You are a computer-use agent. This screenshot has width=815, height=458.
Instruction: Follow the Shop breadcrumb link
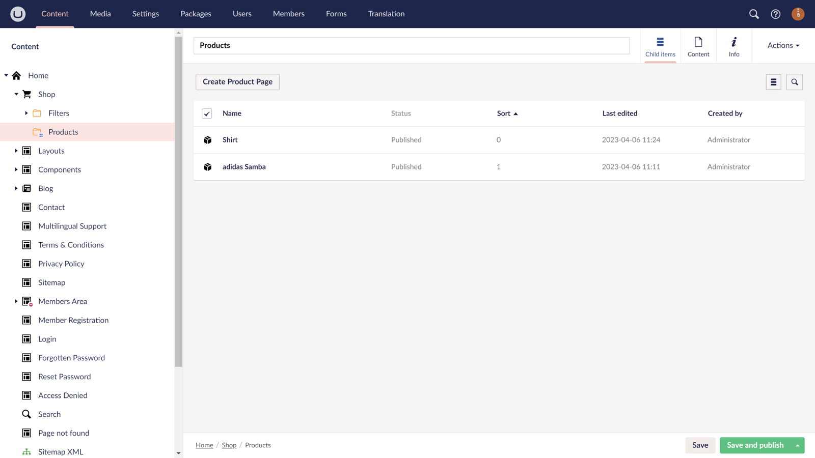coord(229,445)
